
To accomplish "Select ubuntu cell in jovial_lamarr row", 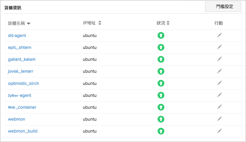I will coord(89,71).
